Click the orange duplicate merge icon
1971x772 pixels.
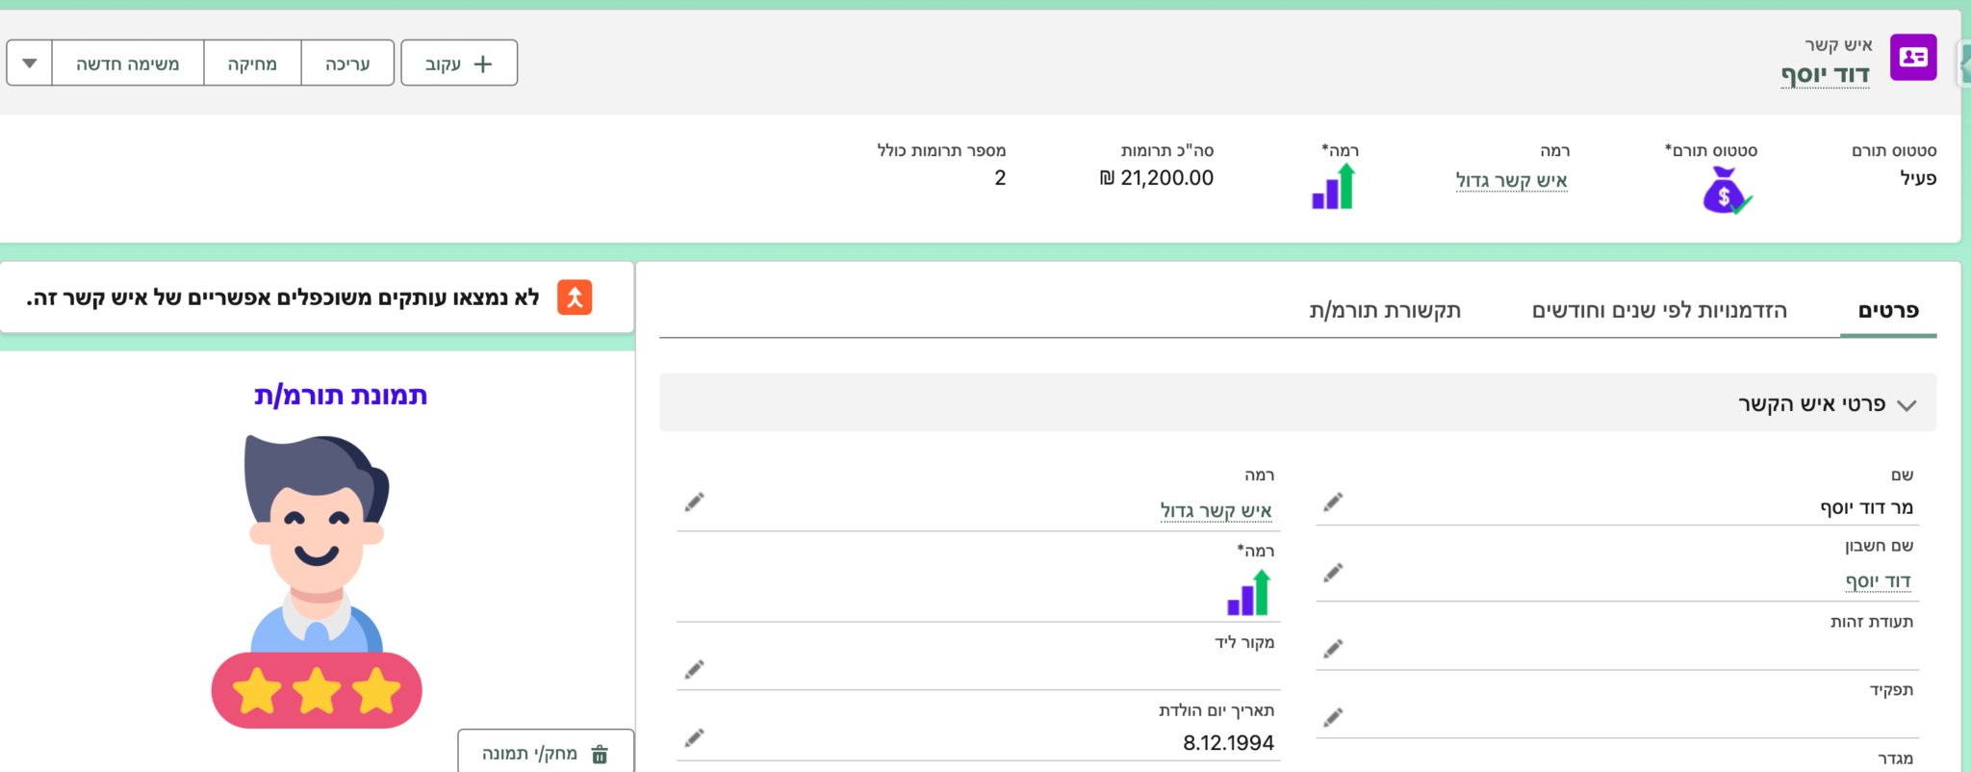(575, 297)
